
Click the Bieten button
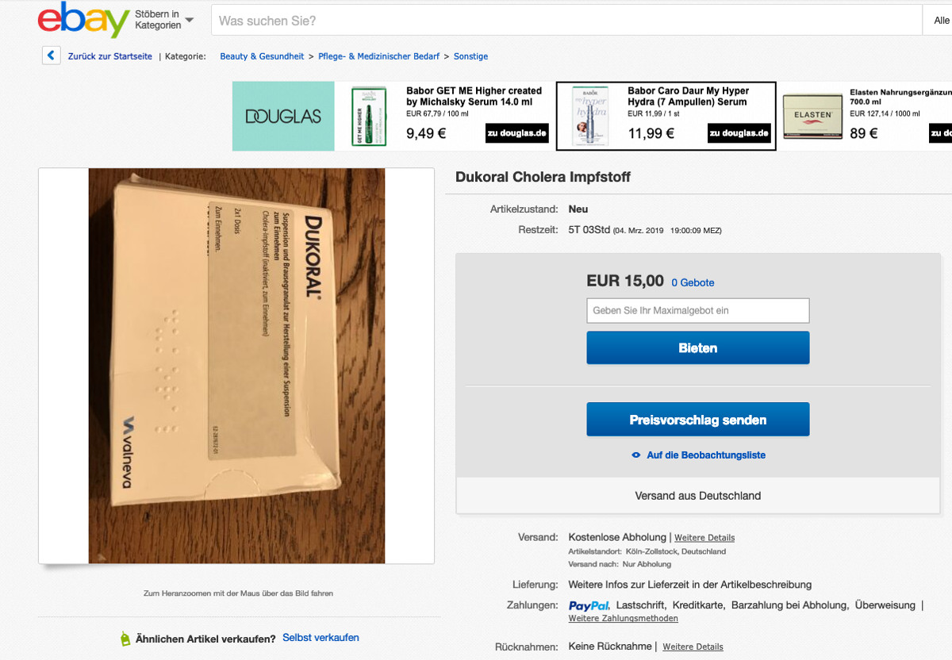(x=698, y=348)
